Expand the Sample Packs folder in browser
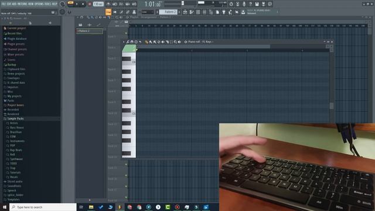 pyautogui.click(x=15, y=118)
